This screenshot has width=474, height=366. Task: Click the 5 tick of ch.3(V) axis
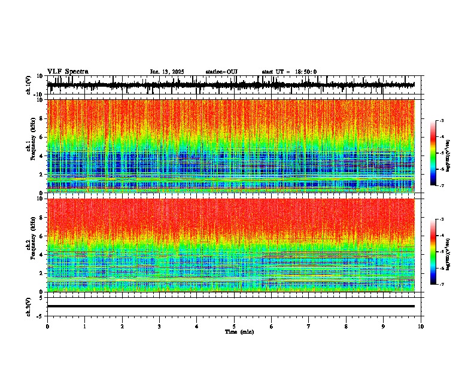point(41,298)
